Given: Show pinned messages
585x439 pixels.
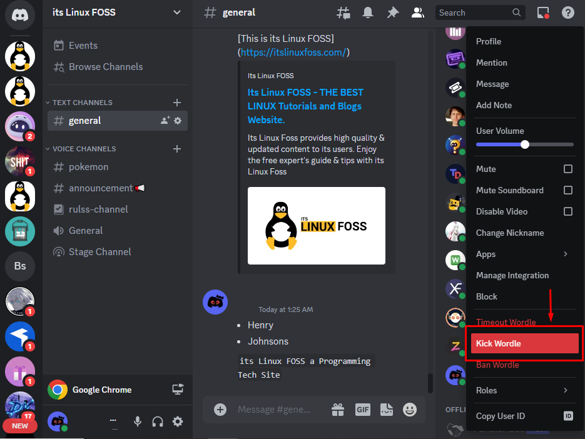Looking at the screenshot, I should [392, 13].
